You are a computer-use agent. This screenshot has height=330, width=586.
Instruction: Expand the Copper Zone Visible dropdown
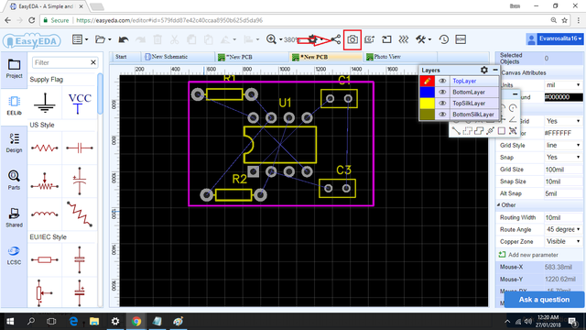(x=563, y=241)
